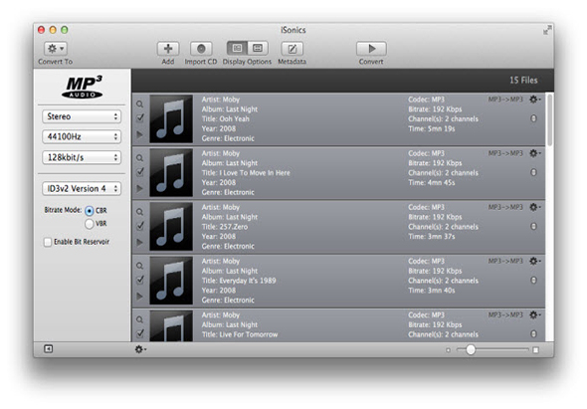Image resolution: width=587 pixels, height=409 pixels.
Task: Open gear menu for I Love To Move In Here
Action: [x=534, y=153]
